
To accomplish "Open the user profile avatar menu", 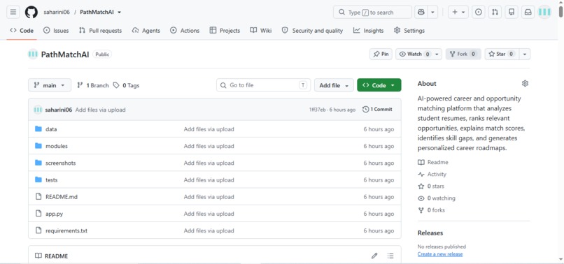I will pos(544,12).
